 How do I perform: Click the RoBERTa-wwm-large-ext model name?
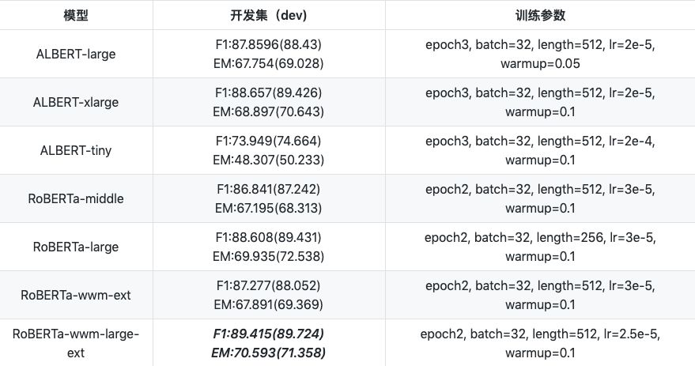[x=76, y=343]
